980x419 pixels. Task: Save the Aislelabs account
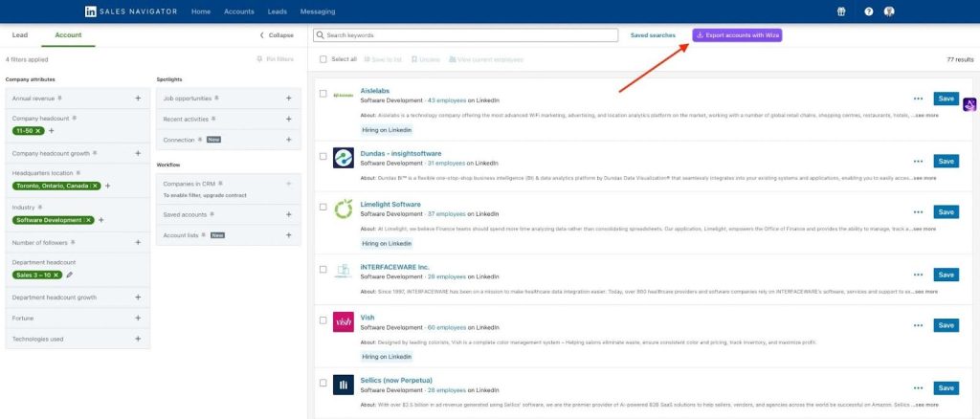(947, 99)
